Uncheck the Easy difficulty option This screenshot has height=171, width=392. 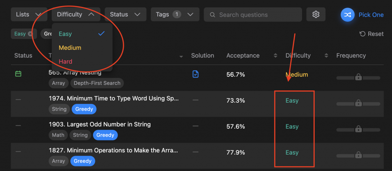coord(82,34)
